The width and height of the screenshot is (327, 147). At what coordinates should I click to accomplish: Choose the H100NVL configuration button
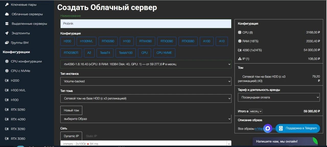pyautogui.click(x=87, y=41)
